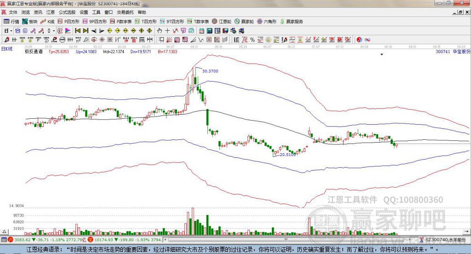Click the 极反通道 indicator name
This screenshot has height=254, width=471.
pyautogui.click(x=34, y=51)
